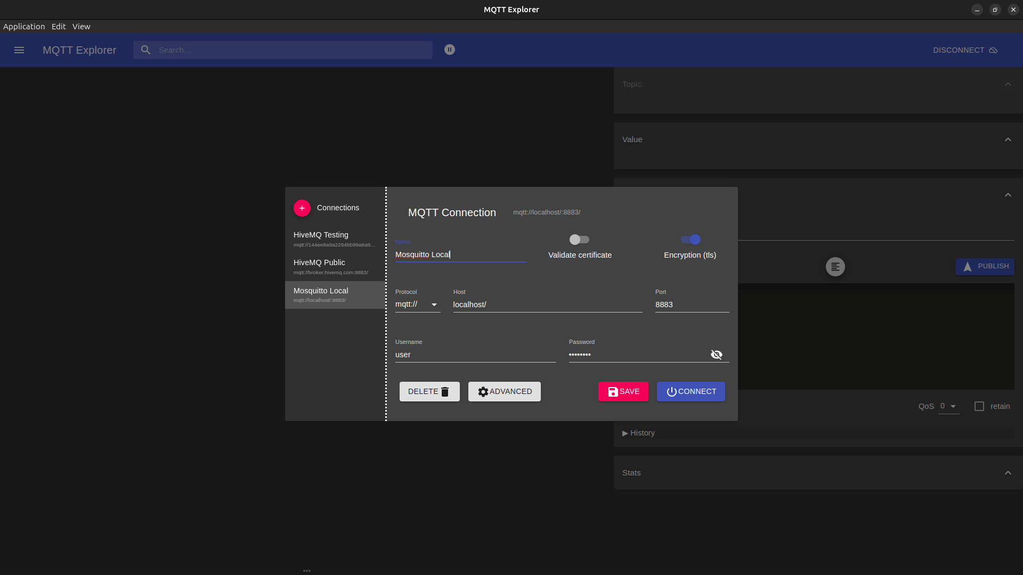
Task: Toggle password visibility eye icon
Action: point(716,355)
